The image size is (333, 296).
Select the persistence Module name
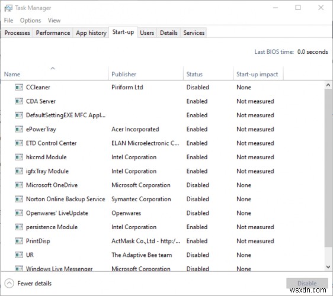tap(52, 227)
